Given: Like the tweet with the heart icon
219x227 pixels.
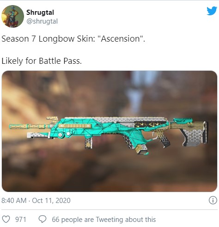Looking at the screenshot, I should point(6,219).
